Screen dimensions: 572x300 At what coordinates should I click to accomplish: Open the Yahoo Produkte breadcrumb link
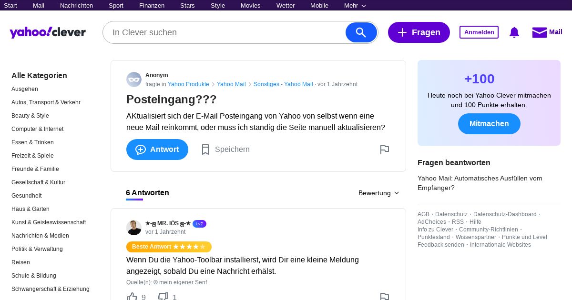tap(188, 84)
